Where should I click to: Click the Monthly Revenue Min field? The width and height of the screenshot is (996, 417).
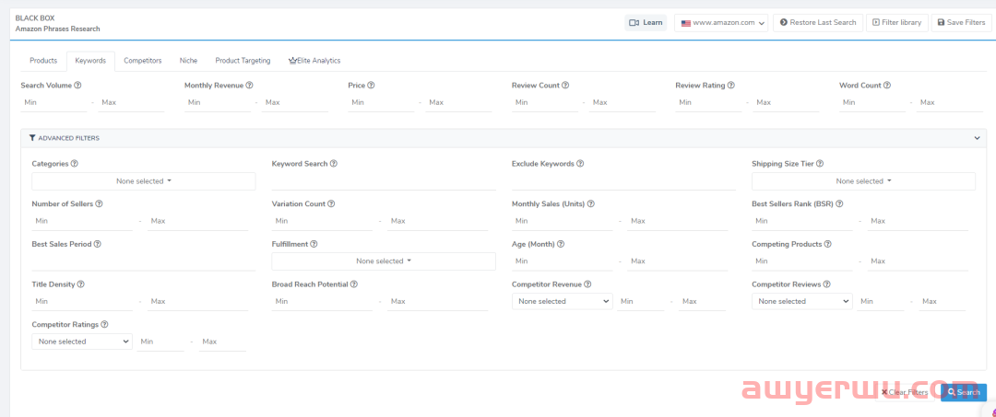218,103
